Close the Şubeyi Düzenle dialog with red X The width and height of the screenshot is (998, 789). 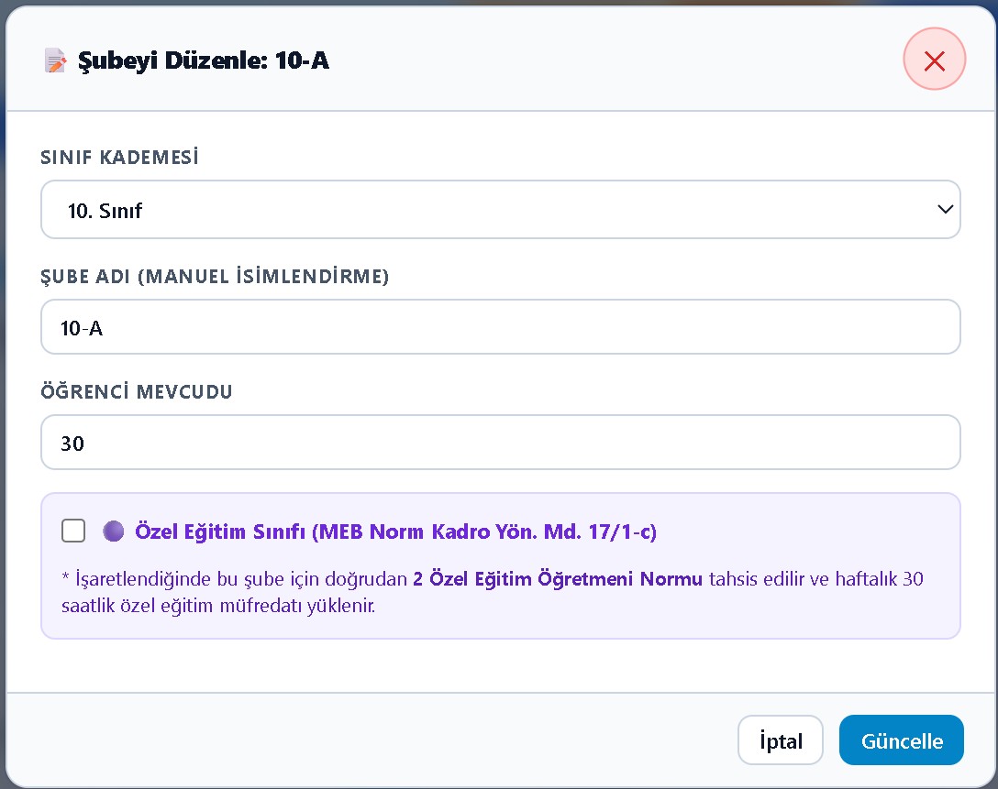coord(934,60)
